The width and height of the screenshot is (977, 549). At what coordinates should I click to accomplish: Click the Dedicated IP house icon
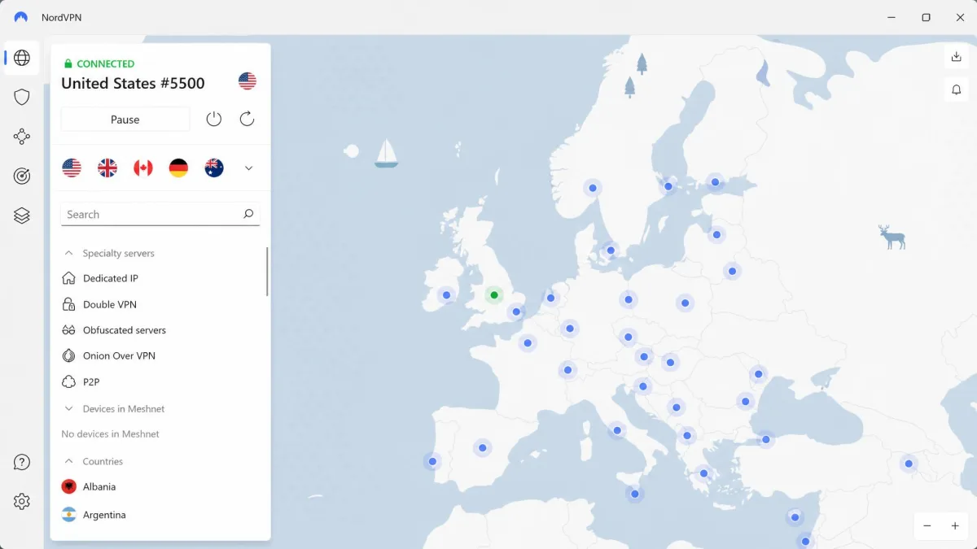click(x=69, y=278)
